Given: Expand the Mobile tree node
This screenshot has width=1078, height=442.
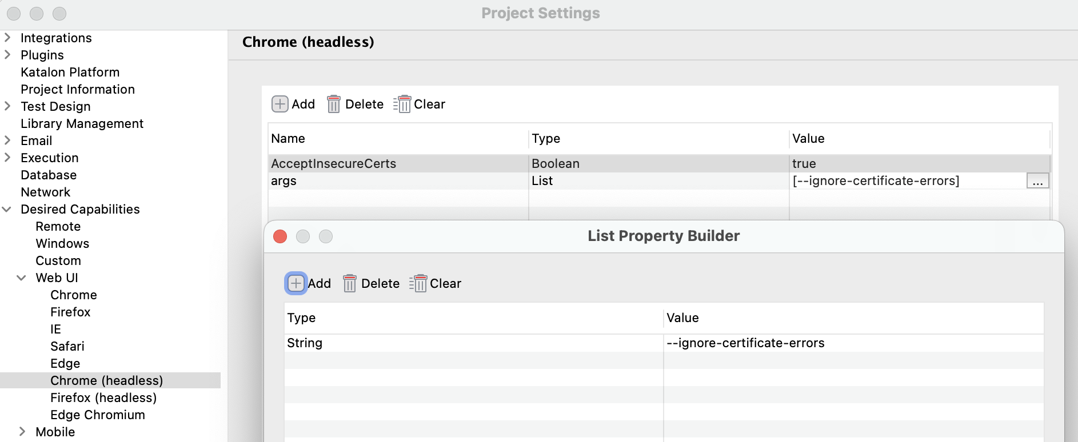Looking at the screenshot, I should (x=22, y=432).
